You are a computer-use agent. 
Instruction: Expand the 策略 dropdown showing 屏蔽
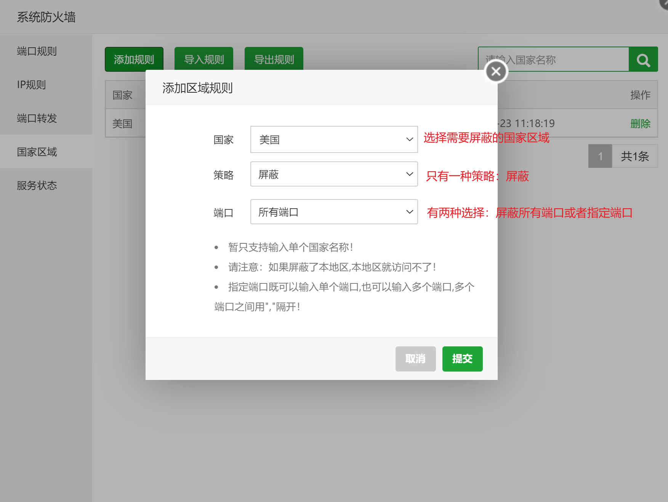(333, 174)
